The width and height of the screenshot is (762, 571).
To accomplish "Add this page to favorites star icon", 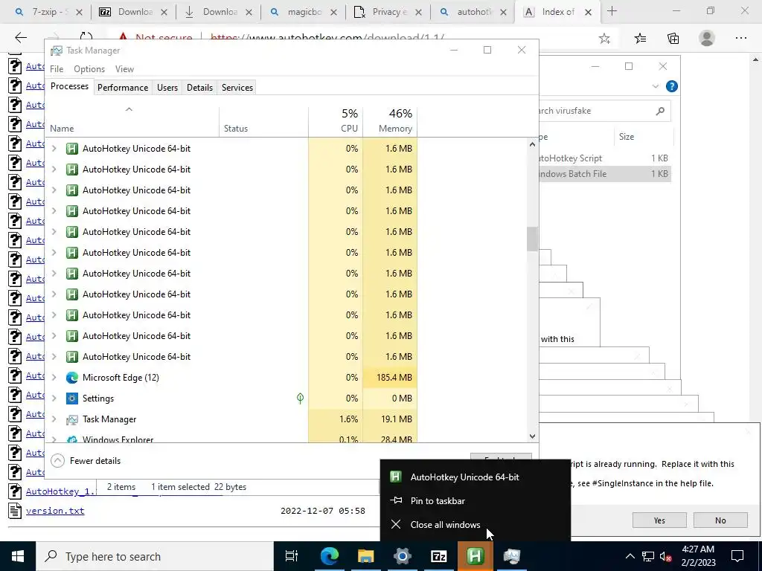I will click(x=604, y=39).
